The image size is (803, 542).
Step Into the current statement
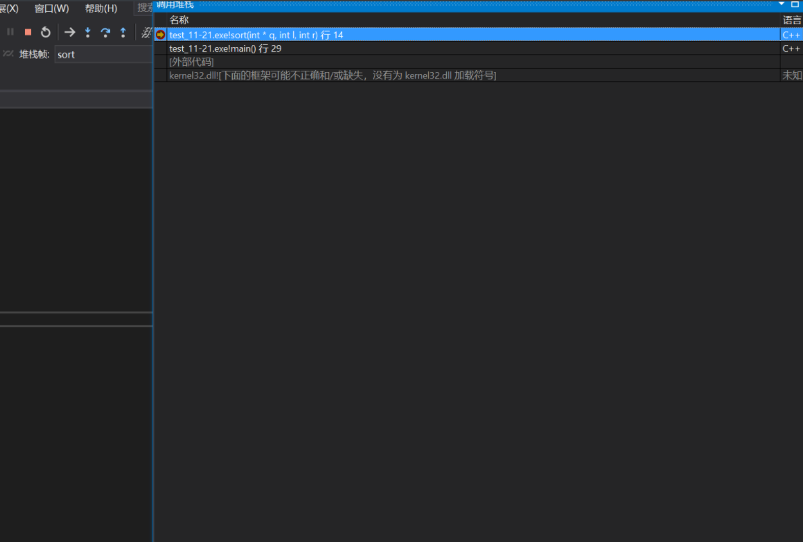[88, 33]
